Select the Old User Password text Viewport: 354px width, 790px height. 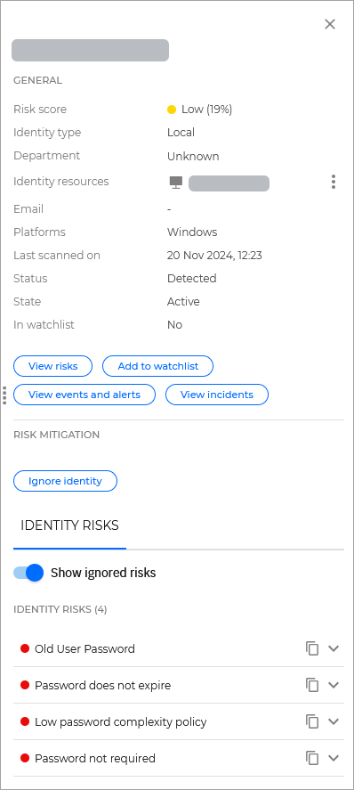click(84, 648)
